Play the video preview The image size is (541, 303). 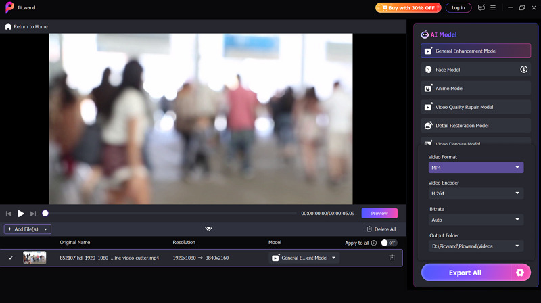(x=21, y=213)
